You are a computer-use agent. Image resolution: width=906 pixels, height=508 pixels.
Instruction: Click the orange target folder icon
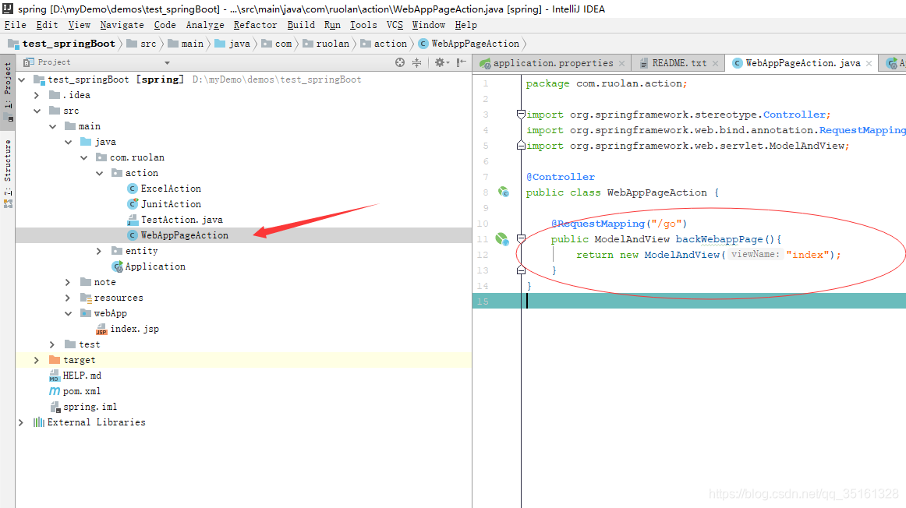pyautogui.click(x=55, y=360)
